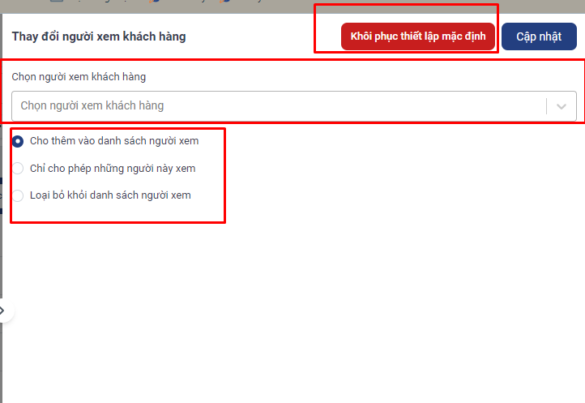Expand the customer viewer list via arrow

(561, 106)
